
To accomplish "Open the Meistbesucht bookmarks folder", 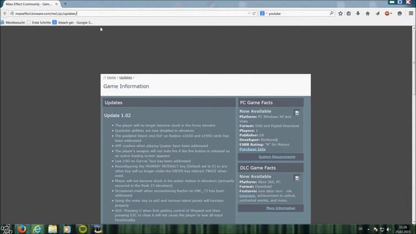I will click(x=13, y=23).
